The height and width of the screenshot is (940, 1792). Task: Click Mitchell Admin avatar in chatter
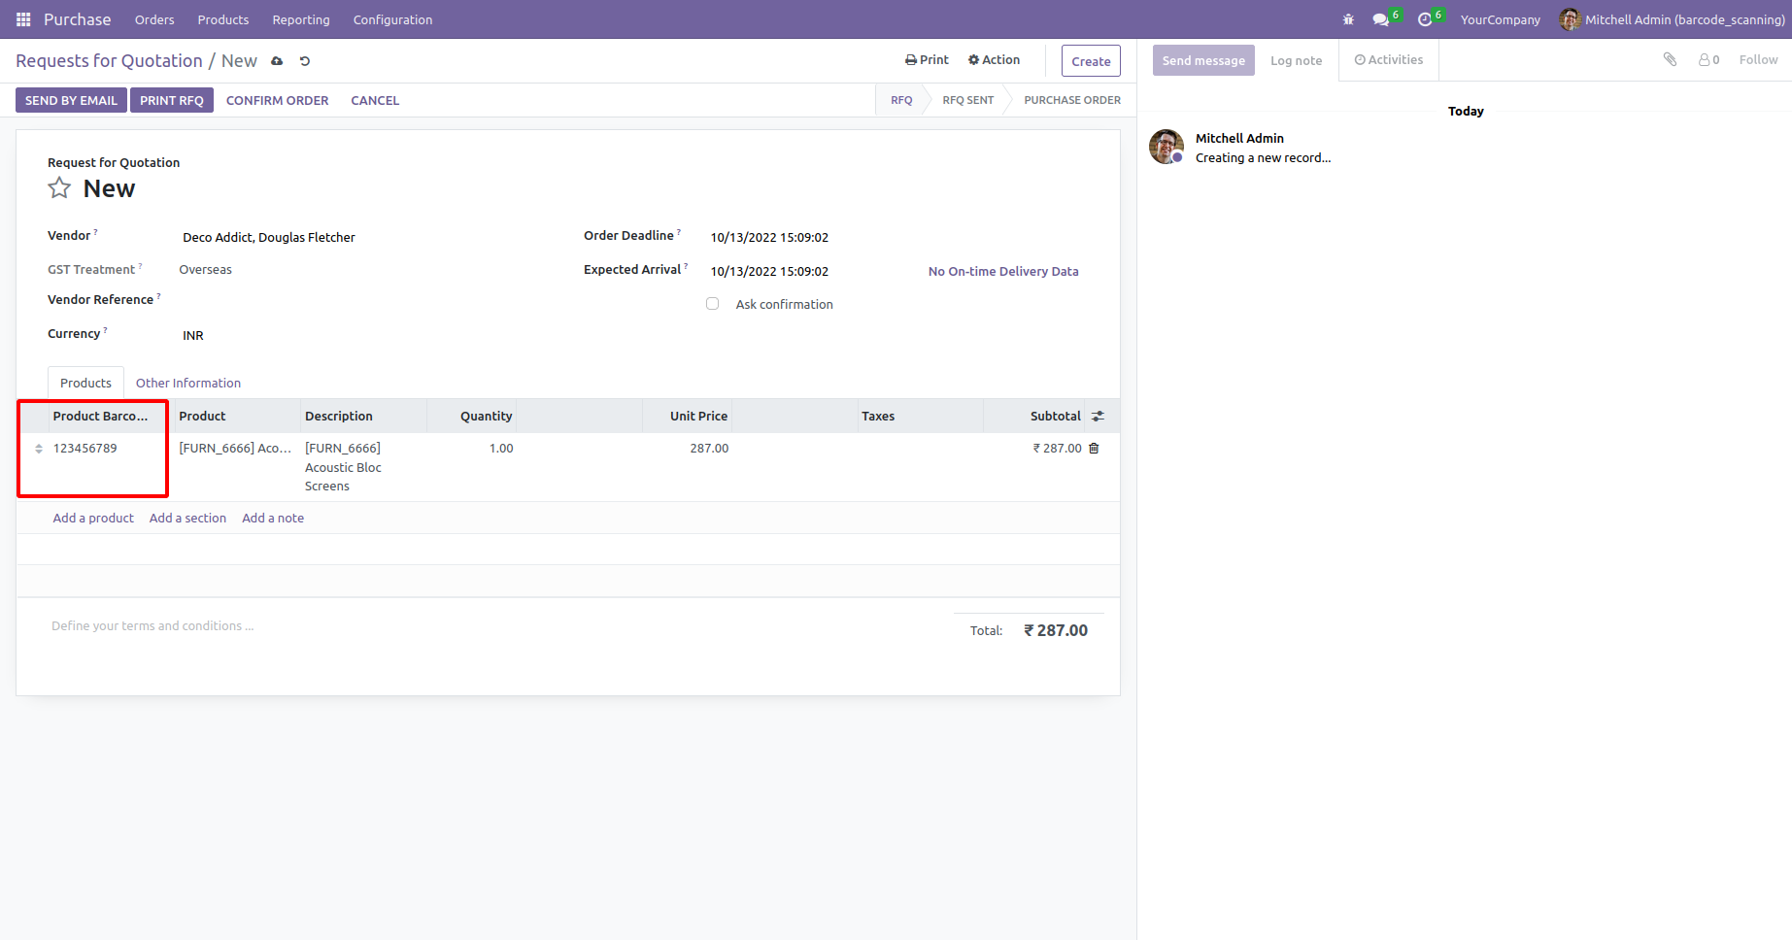pos(1166,147)
